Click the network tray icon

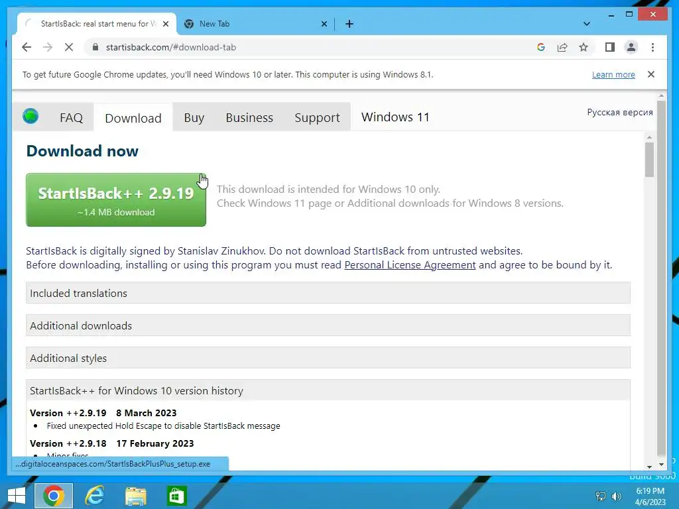pyautogui.click(x=601, y=496)
